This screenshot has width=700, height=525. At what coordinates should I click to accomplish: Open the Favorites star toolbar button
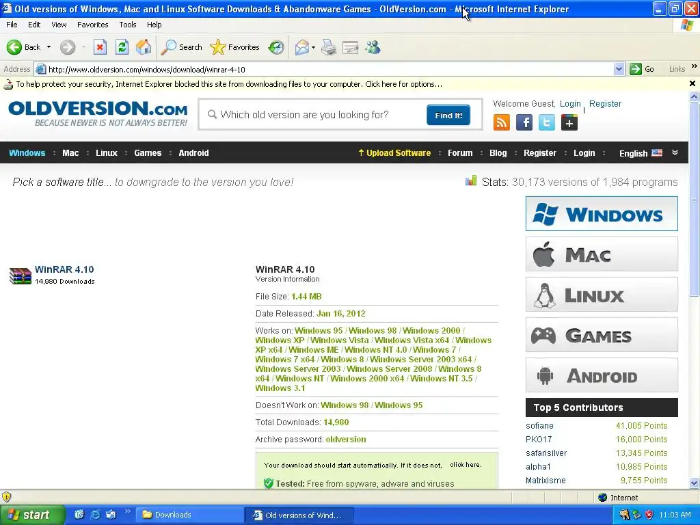(x=235, y=47)
